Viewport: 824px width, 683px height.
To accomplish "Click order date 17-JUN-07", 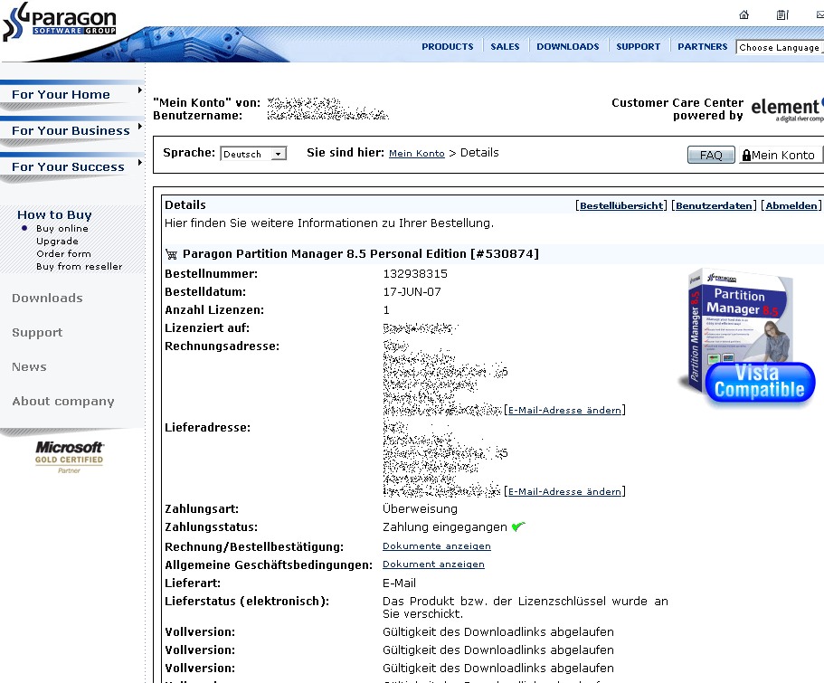I will 412,292.
